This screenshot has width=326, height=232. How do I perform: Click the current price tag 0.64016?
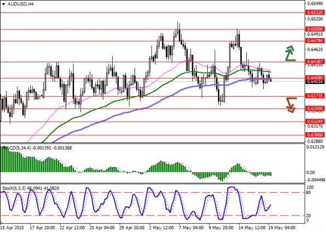point(315,82)
